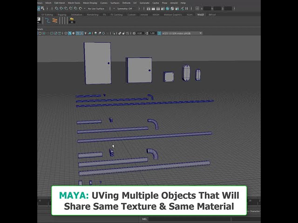Toggle Wireframe on Shaded icon
This screenshot has width=298, height=223.
pos(78,33)
